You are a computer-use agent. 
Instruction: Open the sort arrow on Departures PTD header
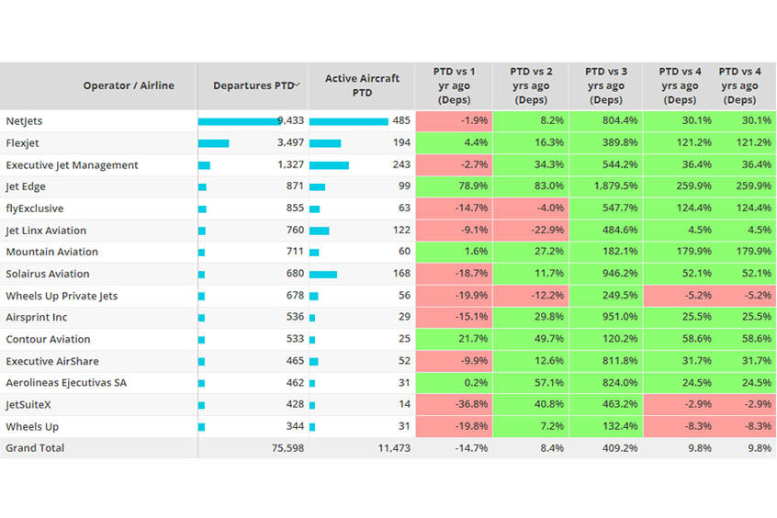coord(298,85)
